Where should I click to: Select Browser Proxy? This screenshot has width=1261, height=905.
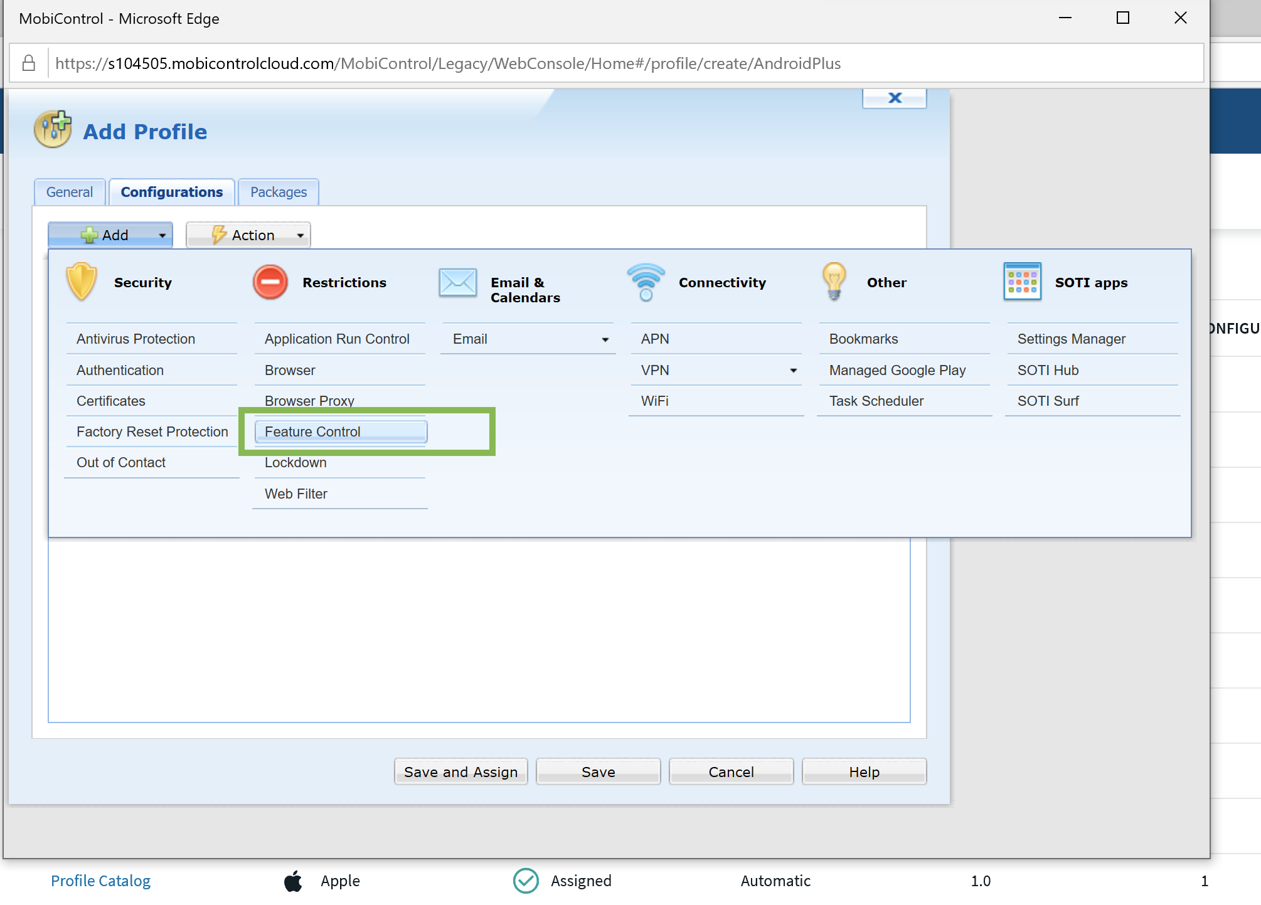(340, 401)
